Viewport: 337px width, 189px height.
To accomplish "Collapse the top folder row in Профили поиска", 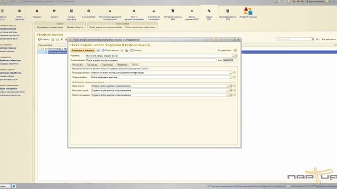I will [39, 49].
